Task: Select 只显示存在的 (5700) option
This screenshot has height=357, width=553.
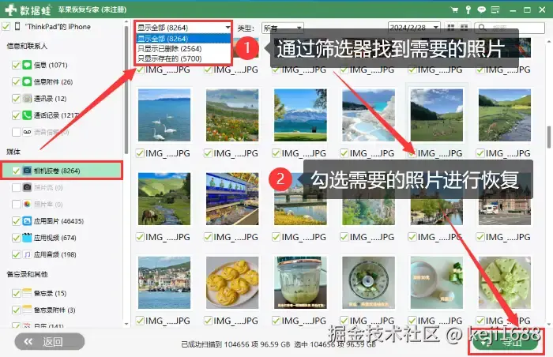Action: tap(183, 58)
